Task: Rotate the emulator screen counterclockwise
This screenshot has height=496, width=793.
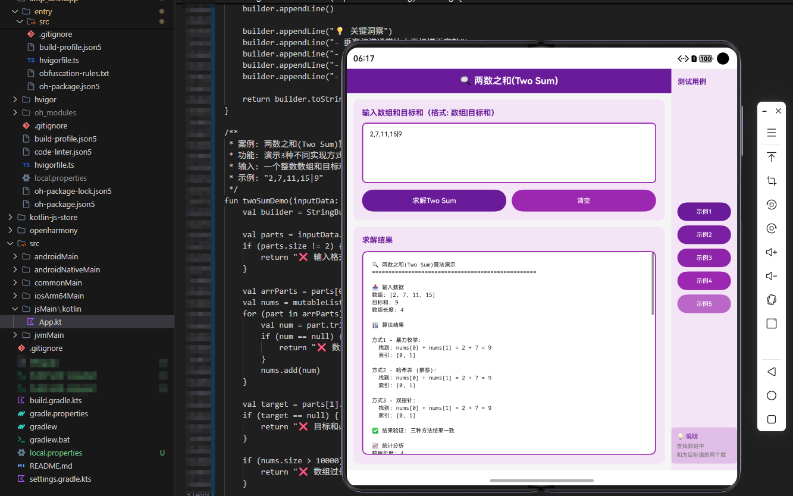Action: click(x=772, y=205)
